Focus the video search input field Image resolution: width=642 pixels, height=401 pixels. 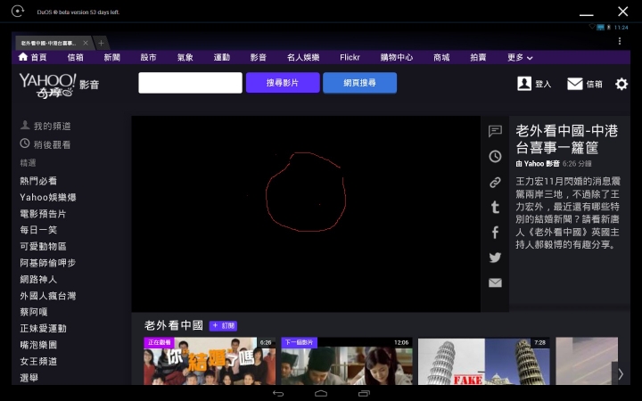[x=190, y=83]
